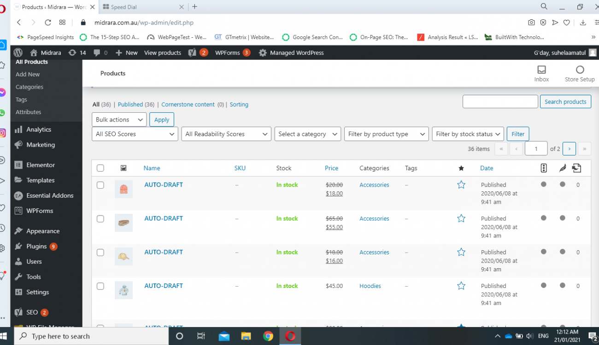Sort by the image column icon
Image resolution: width=599 pixels, height=345 pixels.
click(x=123, y=168)
